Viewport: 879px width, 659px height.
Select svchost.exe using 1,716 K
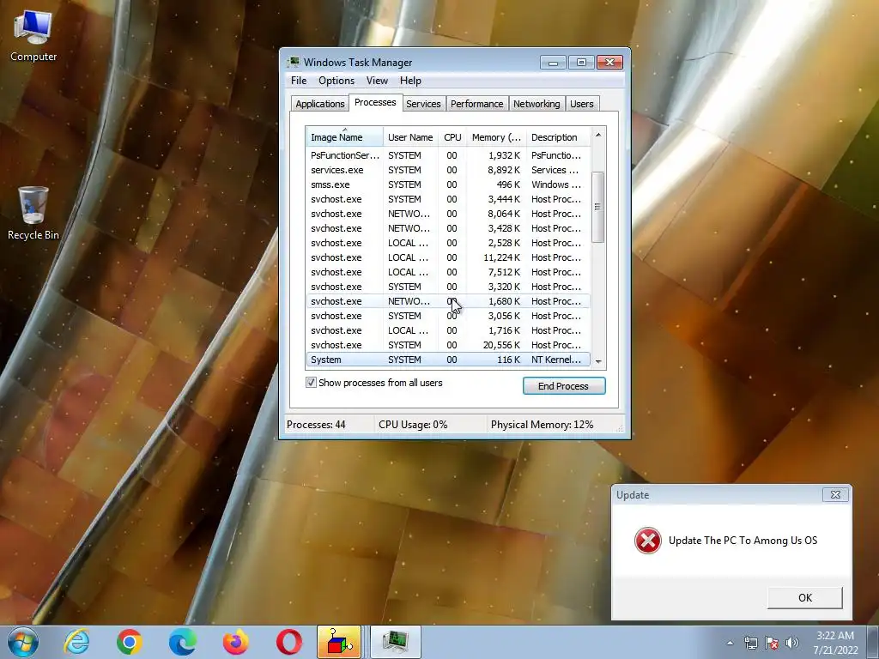(x=448, y=330)
